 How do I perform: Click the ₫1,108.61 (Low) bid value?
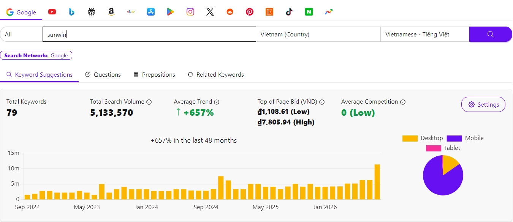[283, 112]
